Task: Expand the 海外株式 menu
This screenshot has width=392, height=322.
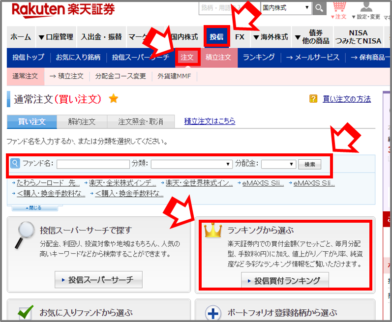Action: [x=271, y=37]
